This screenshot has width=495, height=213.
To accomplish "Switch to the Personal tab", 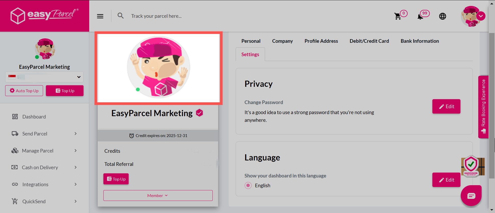I will coord(251,41).
